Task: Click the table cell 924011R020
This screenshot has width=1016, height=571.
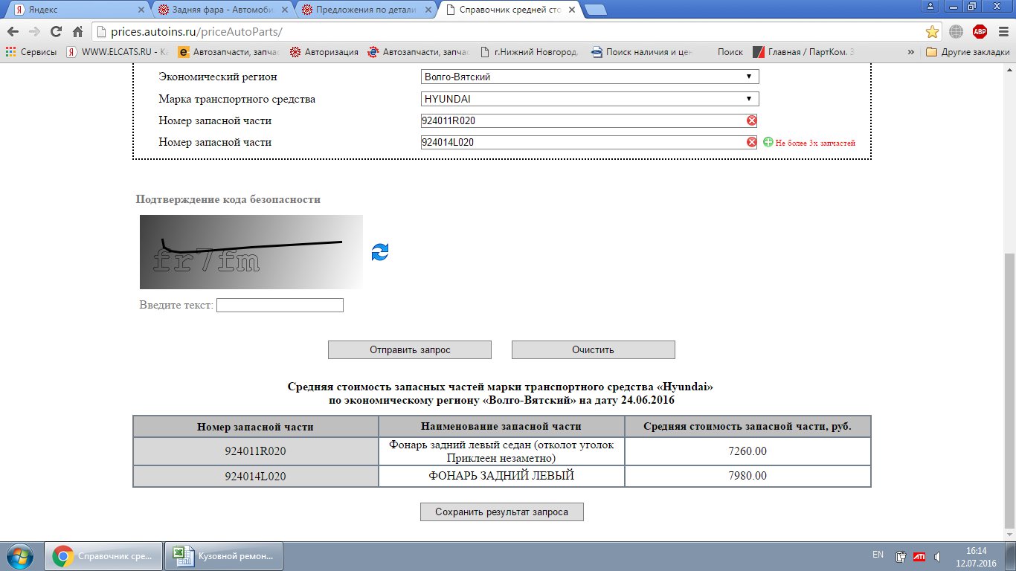Action: [255, 451]
